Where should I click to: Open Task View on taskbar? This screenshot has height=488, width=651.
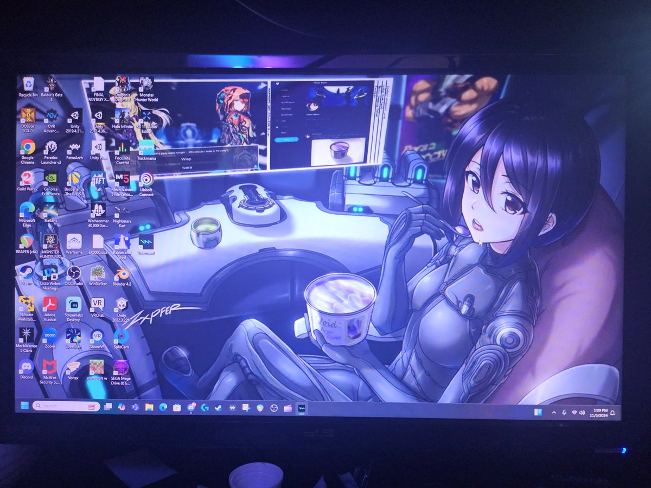[108, 406]
